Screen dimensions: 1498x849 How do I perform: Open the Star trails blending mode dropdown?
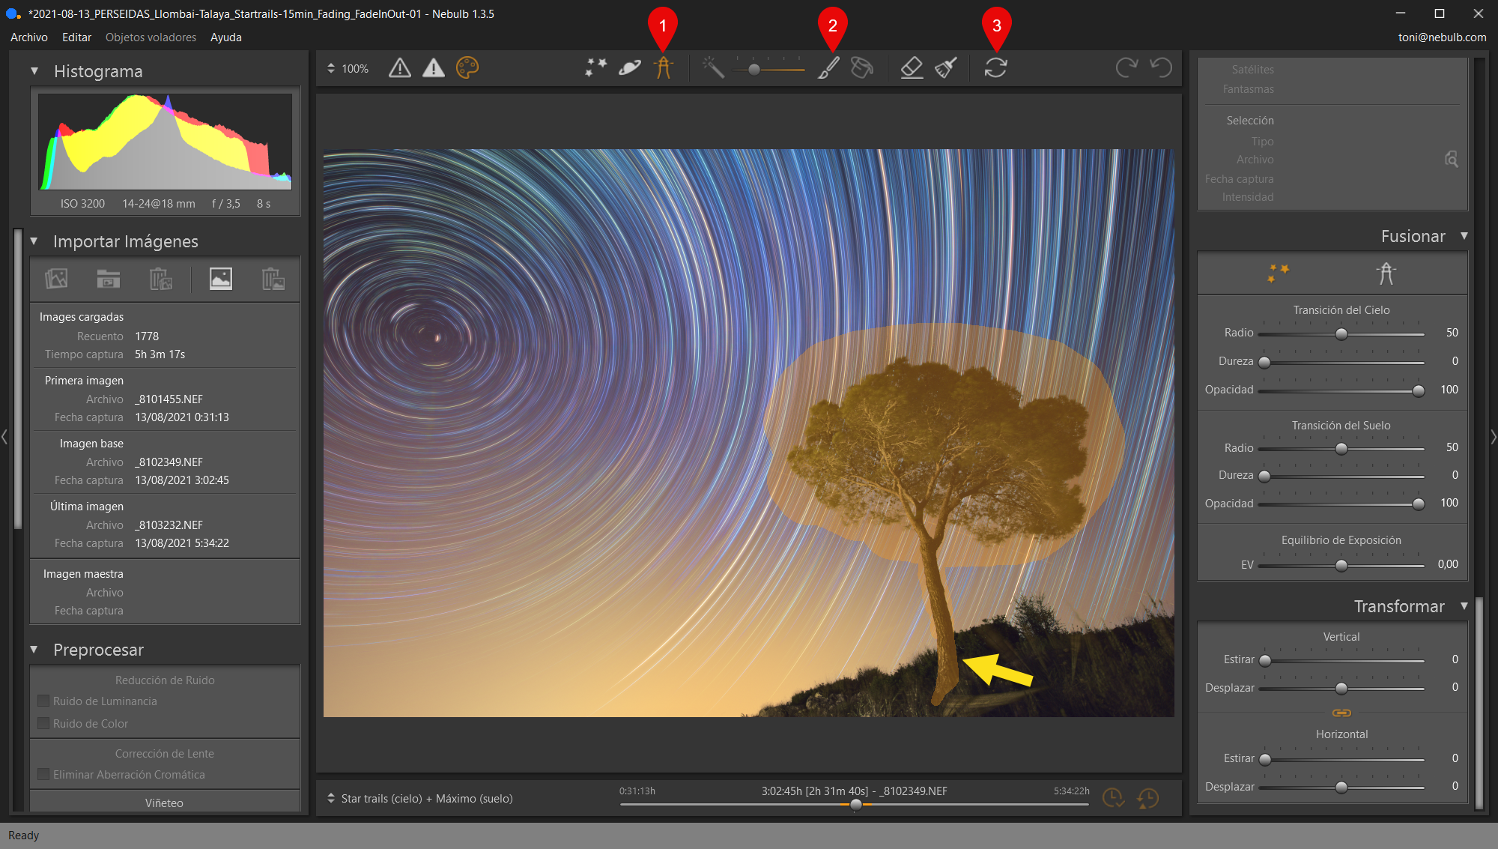point(420,798)
